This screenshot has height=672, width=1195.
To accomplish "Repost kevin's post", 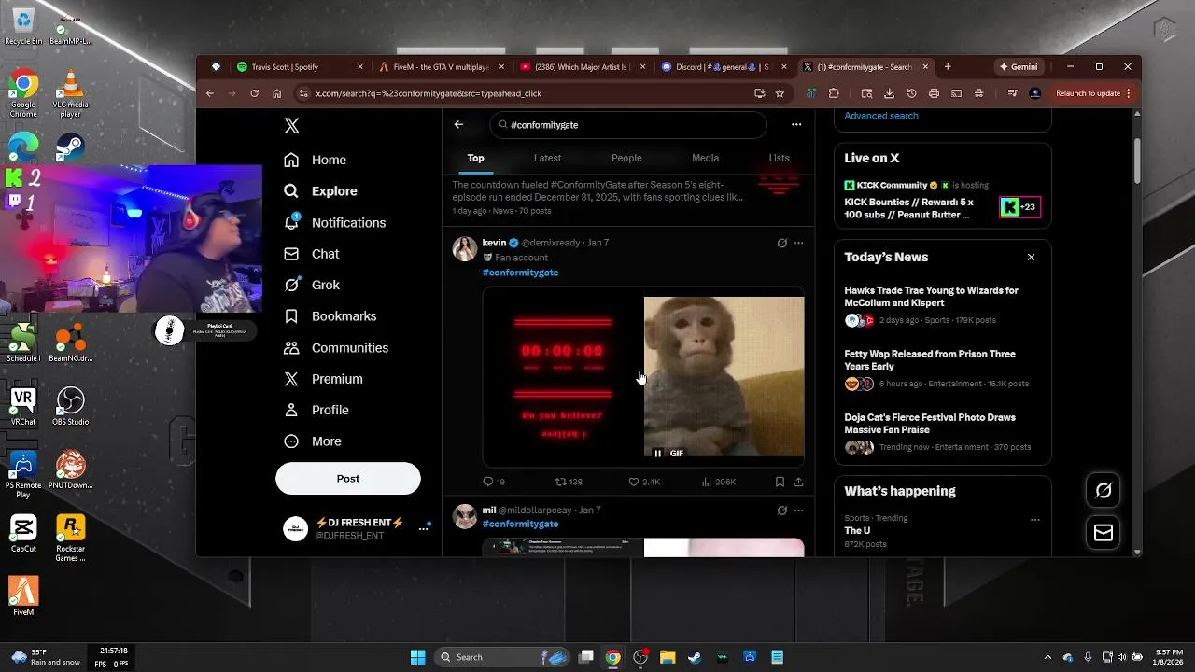I will (x=569, y=482).
